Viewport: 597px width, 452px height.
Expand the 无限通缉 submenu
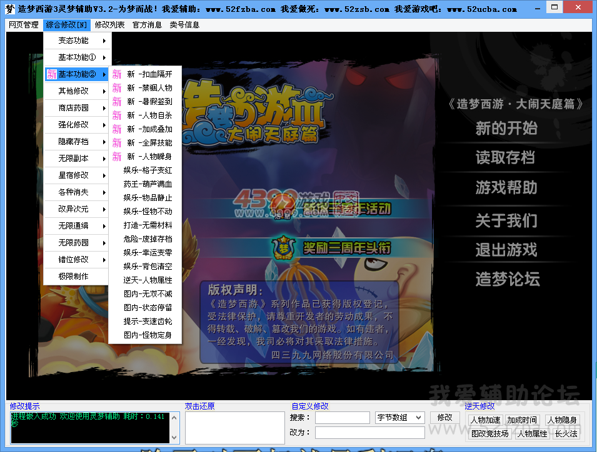pyautogui.click(x=78, y=226)
